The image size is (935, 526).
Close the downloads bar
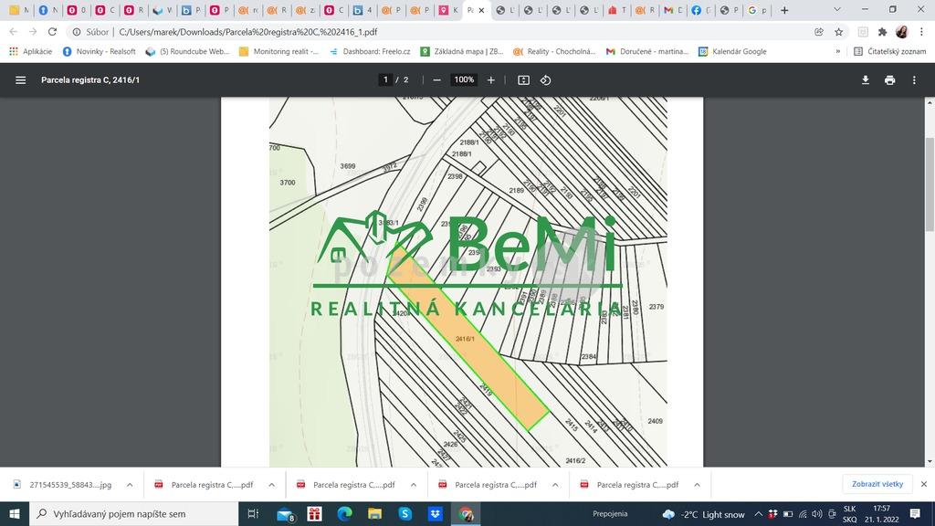[924, 484]
